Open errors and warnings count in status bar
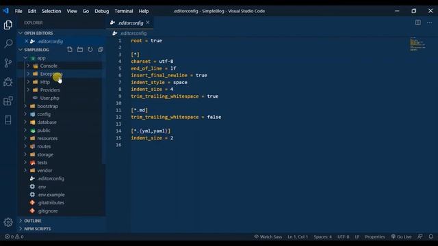Viewport: 438px width, 246px height. (x=14, y=236)
